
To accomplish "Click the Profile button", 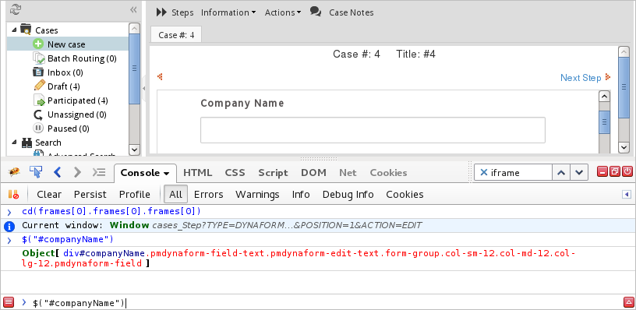I will click(135, 195).
